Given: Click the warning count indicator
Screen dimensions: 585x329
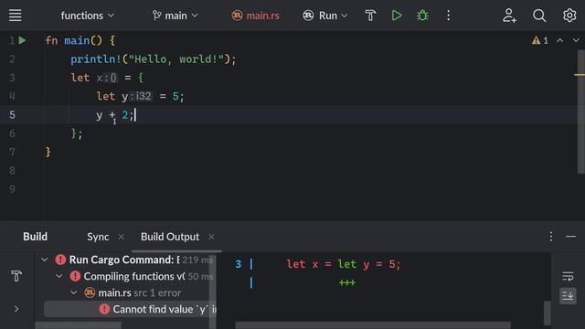Looking at the screenshot, I should pyautogui.click(x=540, y=40).
